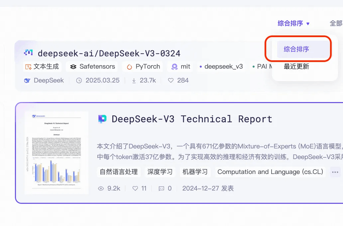This screenshot has width=343, height=226.
Task: Click the 23.7k download count
Action: coord(148,81)
